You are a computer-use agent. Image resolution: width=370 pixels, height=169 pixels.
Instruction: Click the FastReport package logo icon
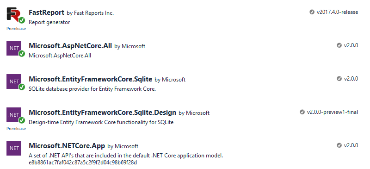(14, 15)
